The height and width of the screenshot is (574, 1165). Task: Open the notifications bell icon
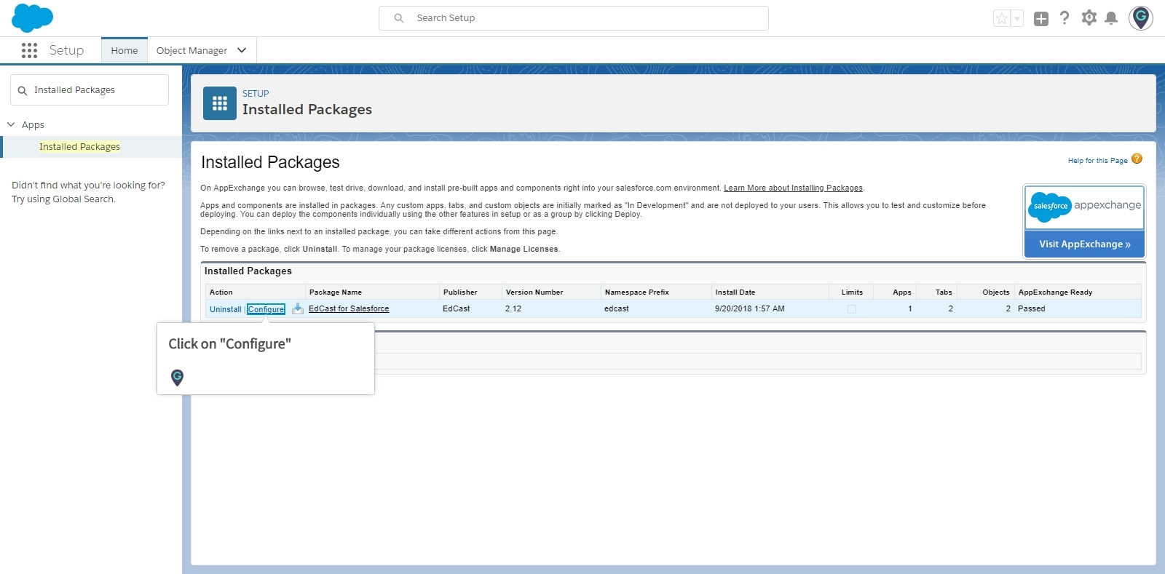click(1111, 18)
